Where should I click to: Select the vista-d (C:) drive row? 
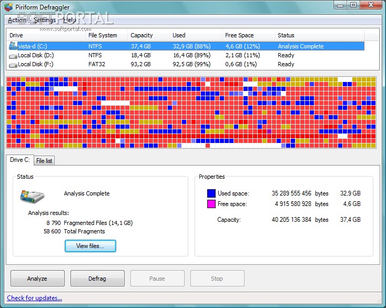tap(186, 46)
